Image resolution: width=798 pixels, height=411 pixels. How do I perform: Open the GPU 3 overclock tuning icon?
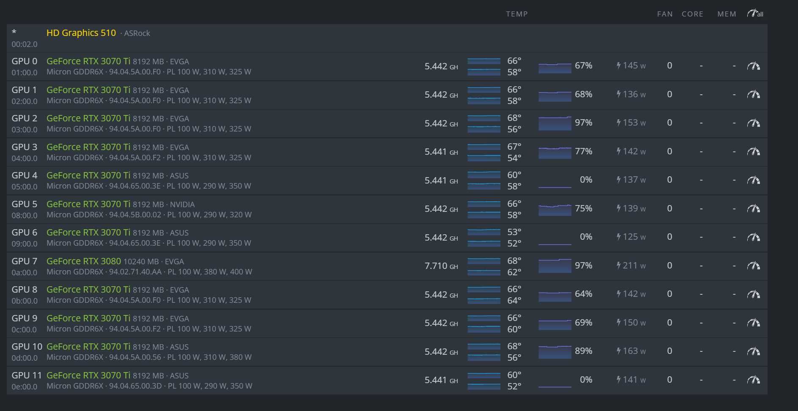coord(753,151)
